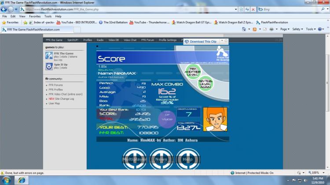Click the Add to Favorites Bar icon
The height and width of the screenshot is (185, 330).
tap(25, 22)
